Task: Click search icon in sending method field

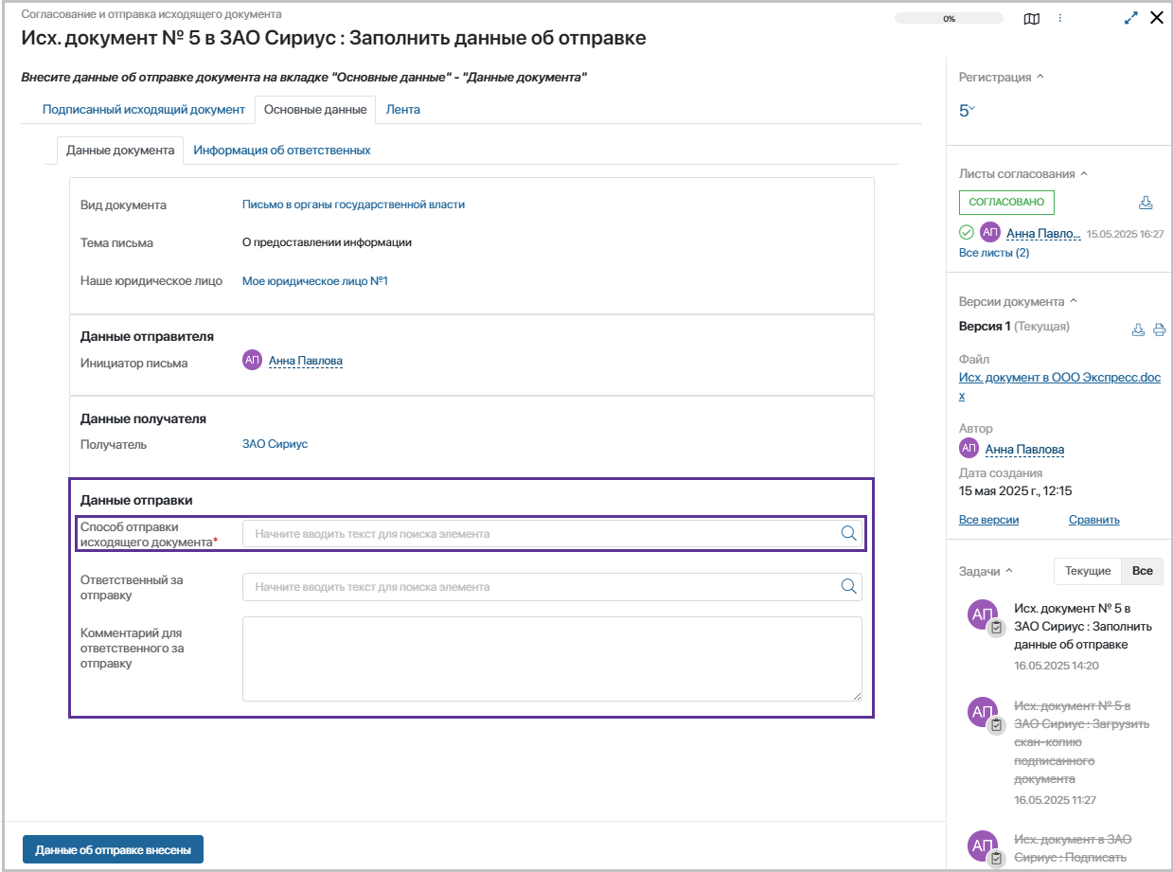Action: coord(848,533)
